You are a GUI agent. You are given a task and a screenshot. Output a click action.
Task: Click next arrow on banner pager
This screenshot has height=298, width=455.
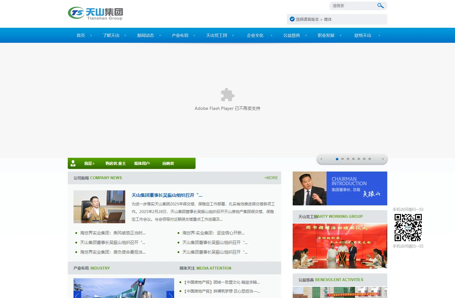tap(383, 159)
